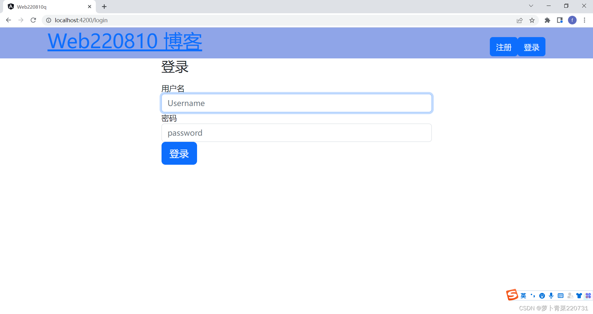Open the emoji picker on the Sogou bar

coord(542,296)
